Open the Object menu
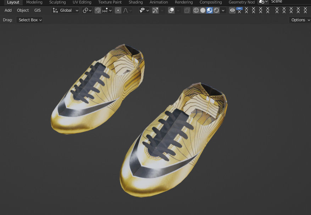 pos(23,10)
